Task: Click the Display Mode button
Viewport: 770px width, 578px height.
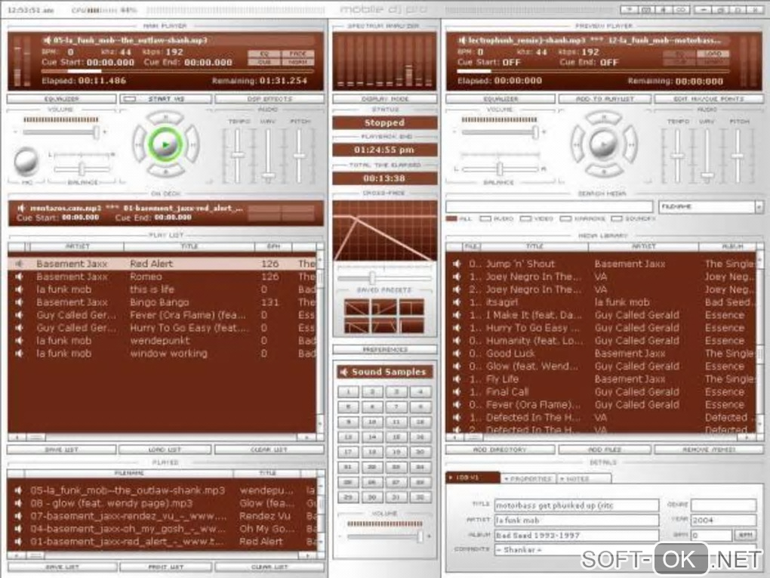Action: coord(384,99)
